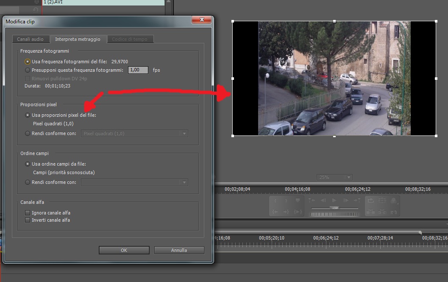Click the top-right transform handle of video frame
Screen dimensions: 448x282
[436, 21]
